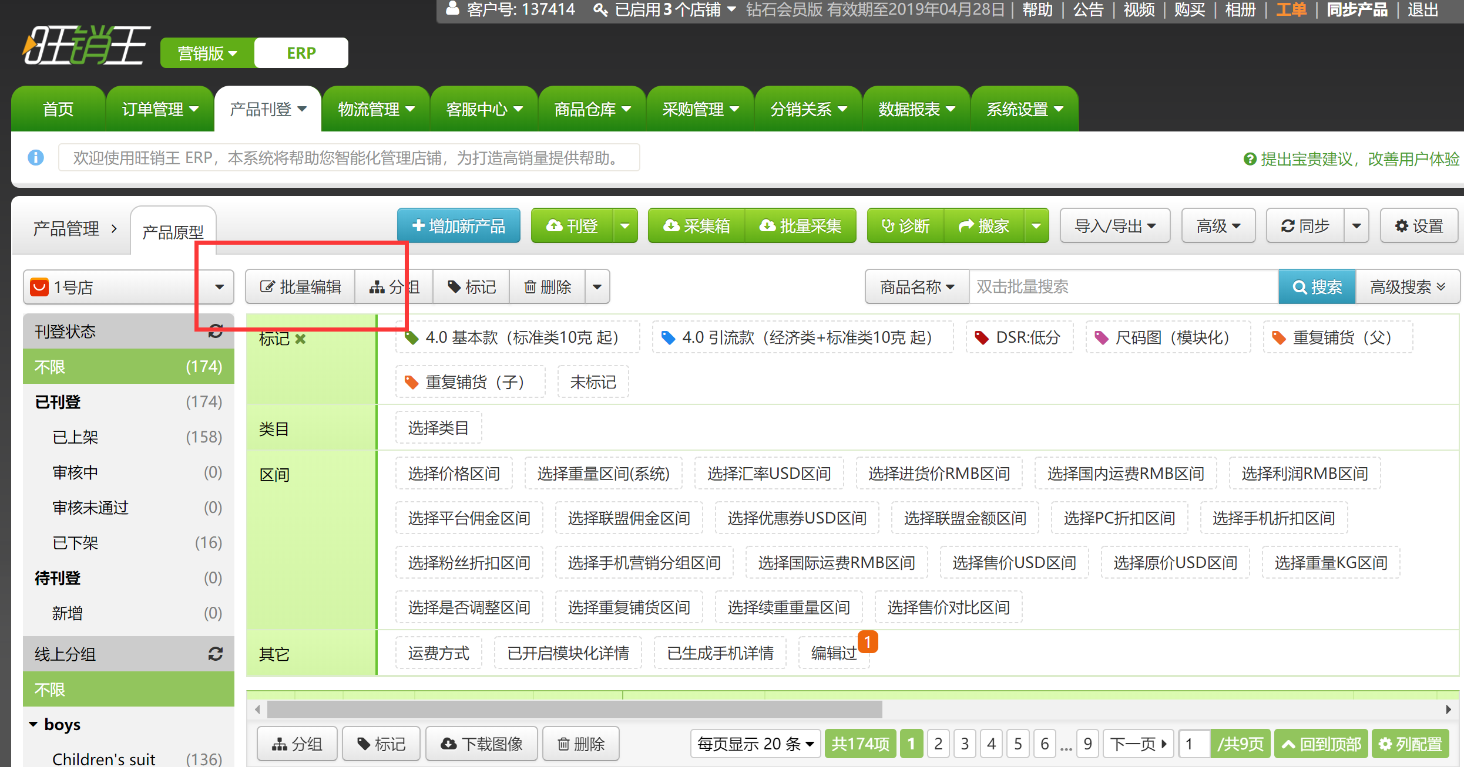1464x767 pixels.
Task: Click the 旺销王 logo
Action: [x=86, y=46]
